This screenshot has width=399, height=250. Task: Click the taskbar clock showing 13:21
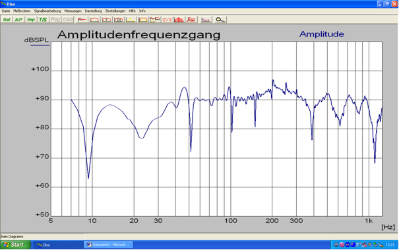point(390,245)
